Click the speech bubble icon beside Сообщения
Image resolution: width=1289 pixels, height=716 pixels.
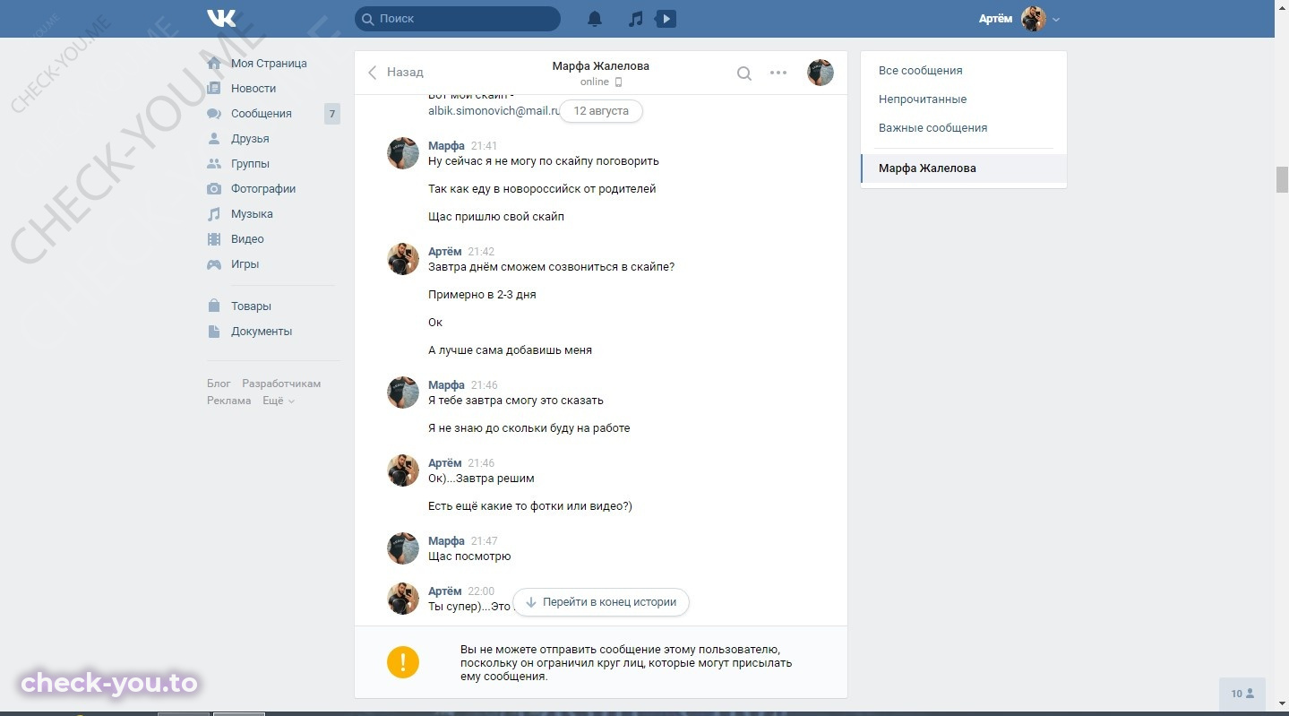214,114
